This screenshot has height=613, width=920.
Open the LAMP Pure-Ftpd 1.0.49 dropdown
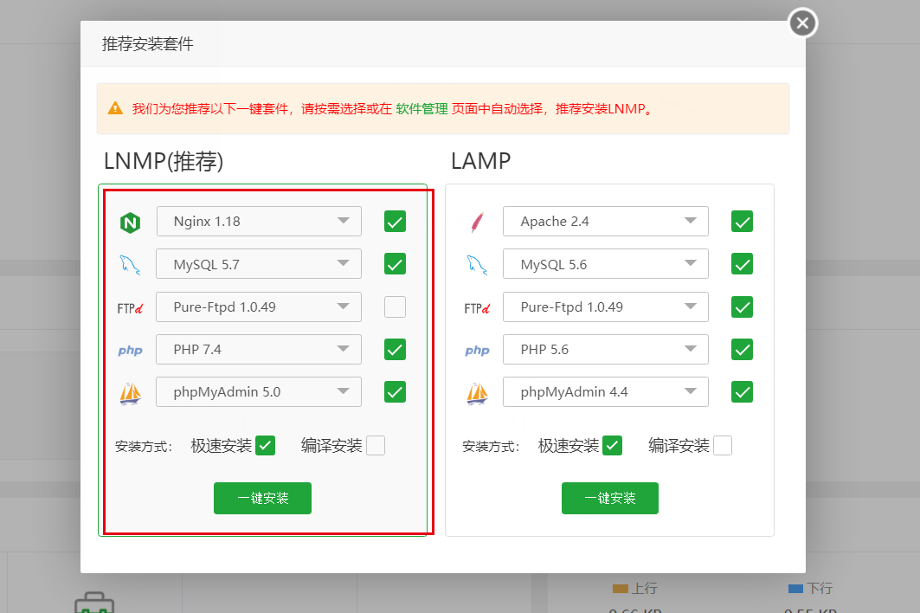click(606, 306)
